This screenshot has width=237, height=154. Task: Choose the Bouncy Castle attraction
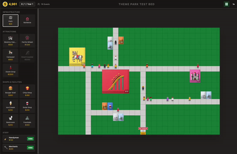pos(10,40)
